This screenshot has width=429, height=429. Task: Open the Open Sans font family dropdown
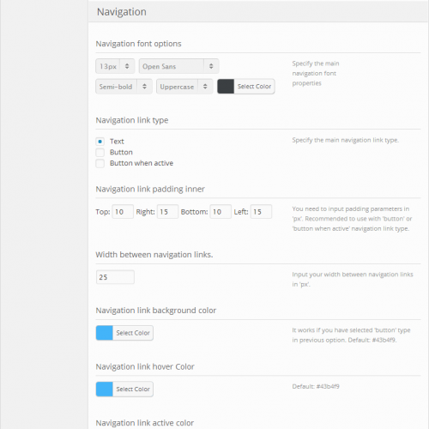point(179,66)
